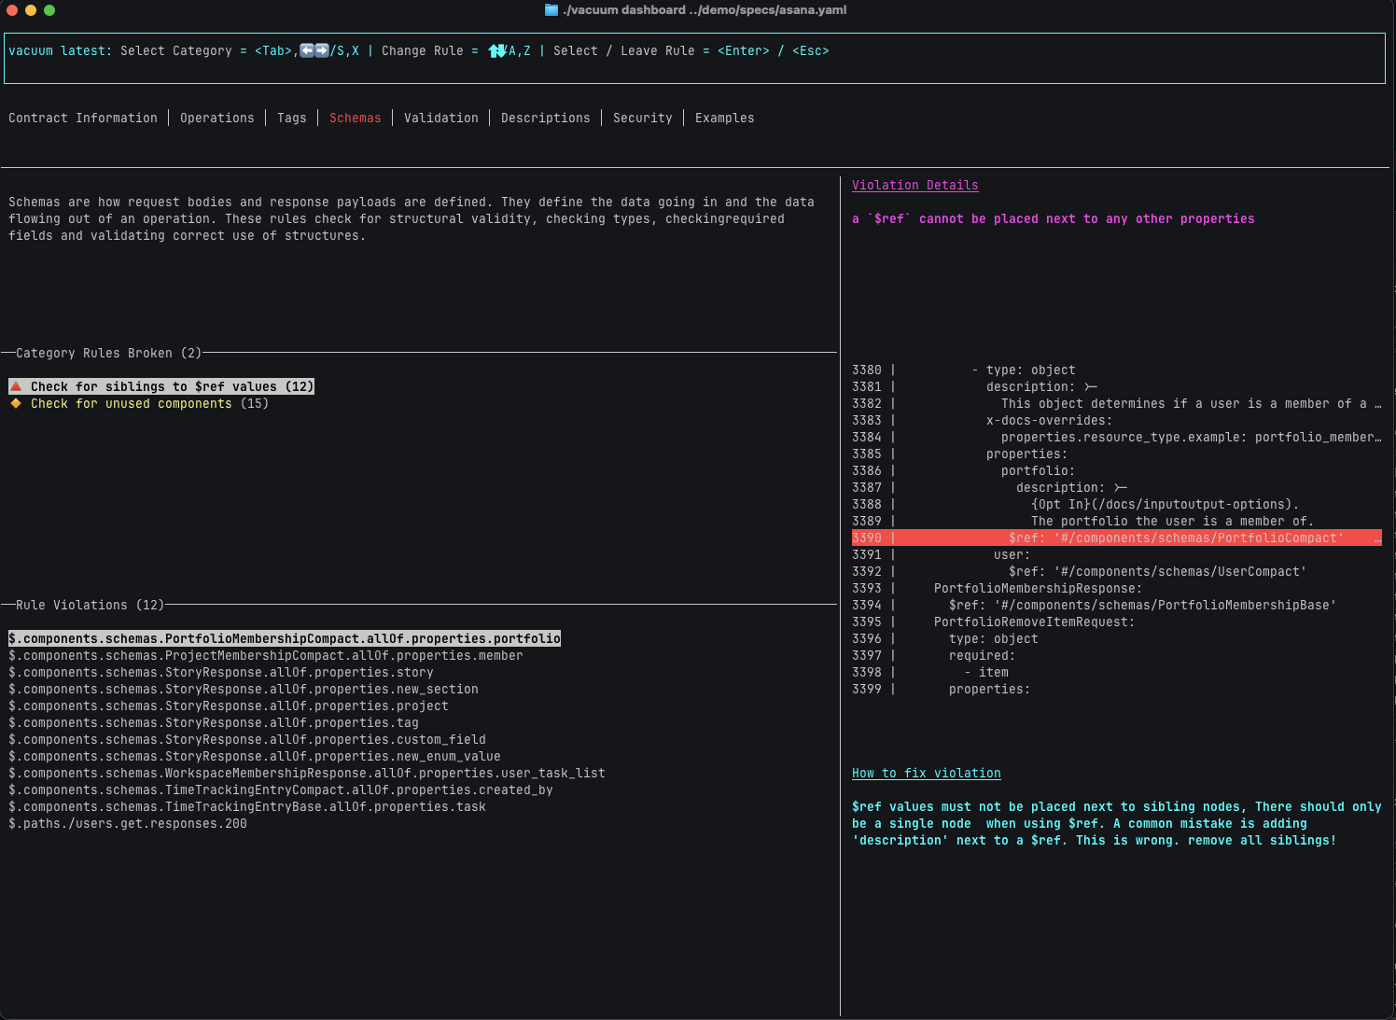Click the '<Tab>' key hint in help bar
The width and height of the screenshot is (1396, 1020).
[x=273, y=50]
